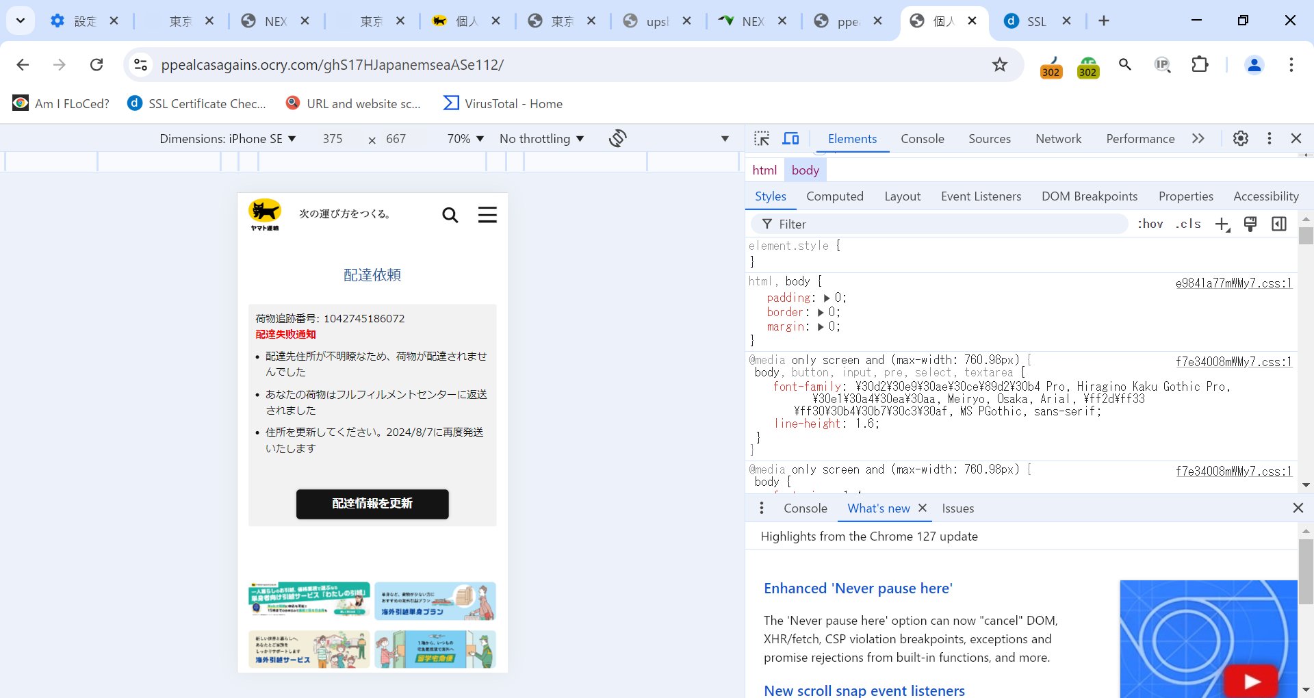Open the page search magnifier on Yamato site
The image size is (1314, 698).
[450, 215]
